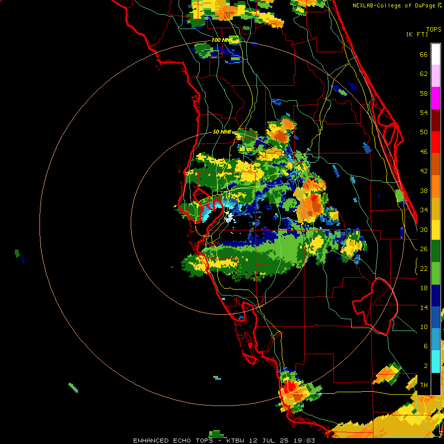
Task: Select the 22 legend value
Action: click(x=424, y=268)
